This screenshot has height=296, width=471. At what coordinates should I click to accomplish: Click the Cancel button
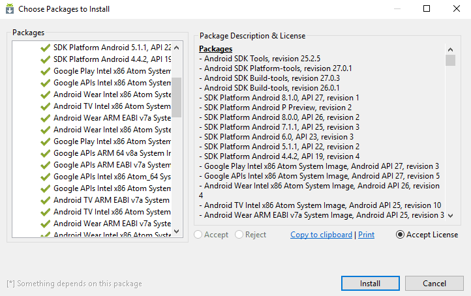click(434, 284)
